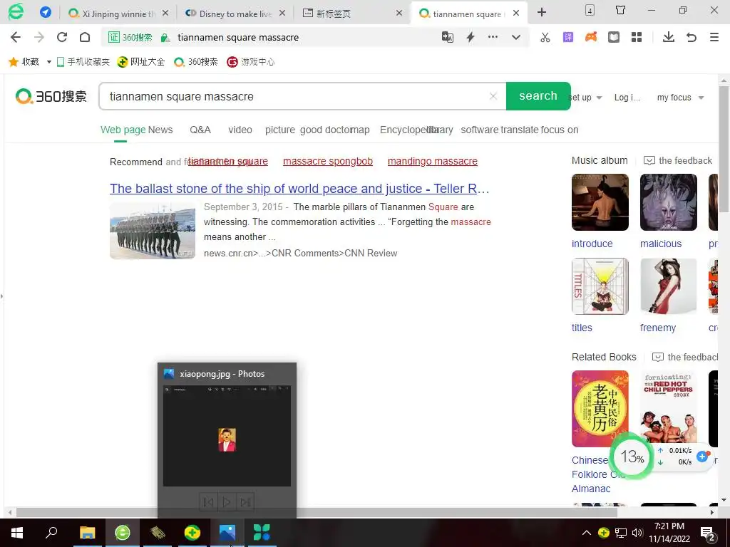Image resolution: width=730 pixels, height=547 pixels.
Task: Click the mandingo massacre suggestion
Action: [x=433, y=161]
